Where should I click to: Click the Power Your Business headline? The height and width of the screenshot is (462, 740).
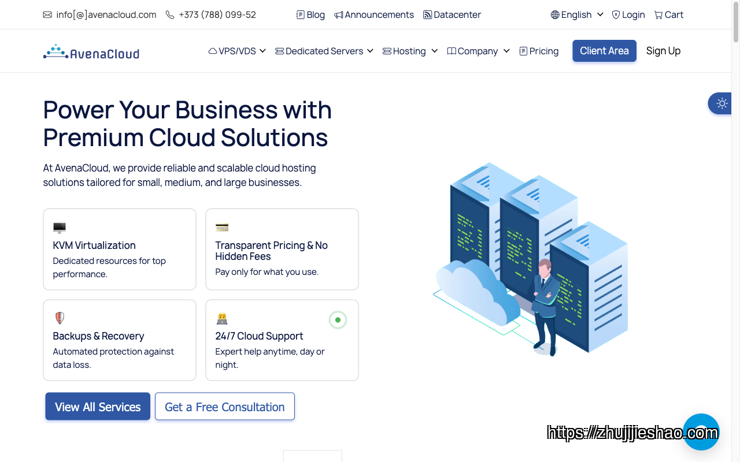[x=187, y=124]
